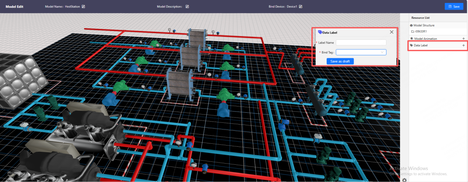Open settings gear at bottom of viewport
Image resolution: width=468 pixels, height=182 pixels.
tap(405, 180)
